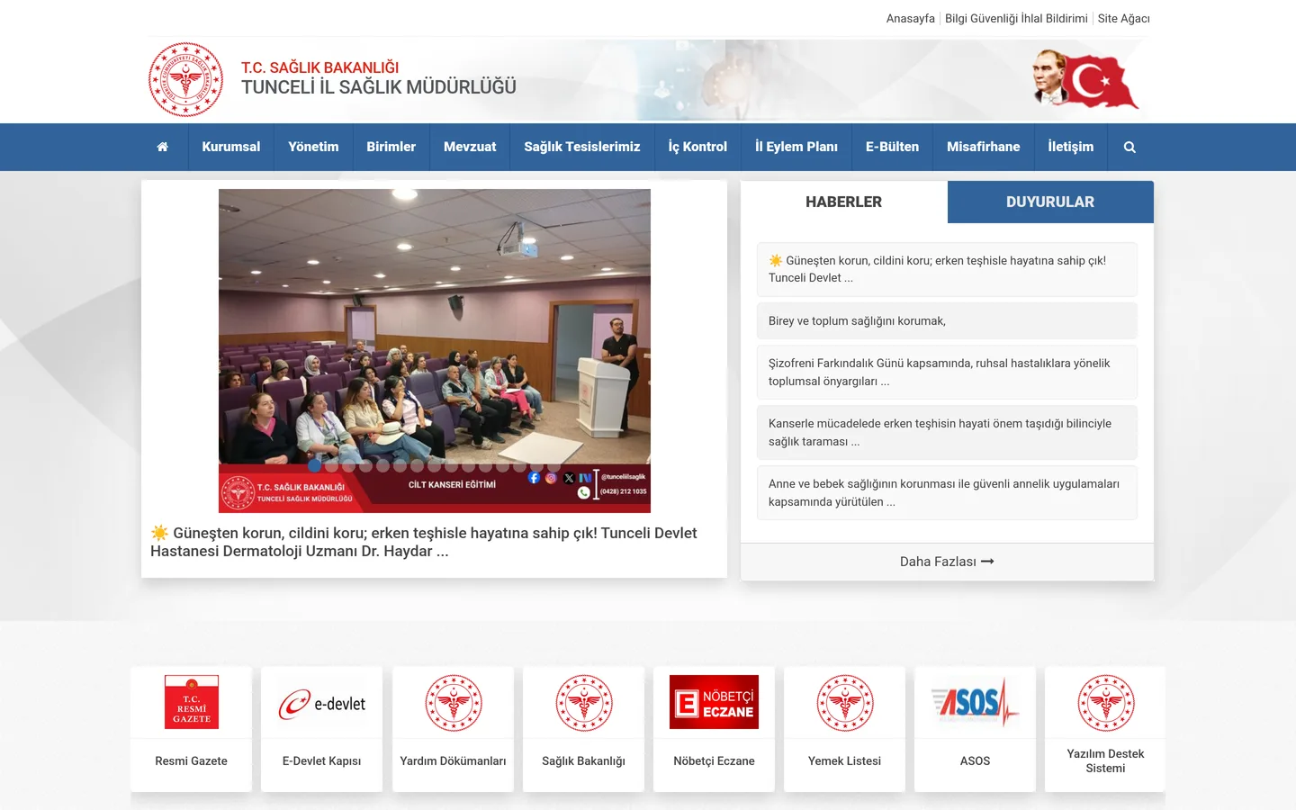Open the Yönetim menu
1296x810 pixels.
coord(313,147)
